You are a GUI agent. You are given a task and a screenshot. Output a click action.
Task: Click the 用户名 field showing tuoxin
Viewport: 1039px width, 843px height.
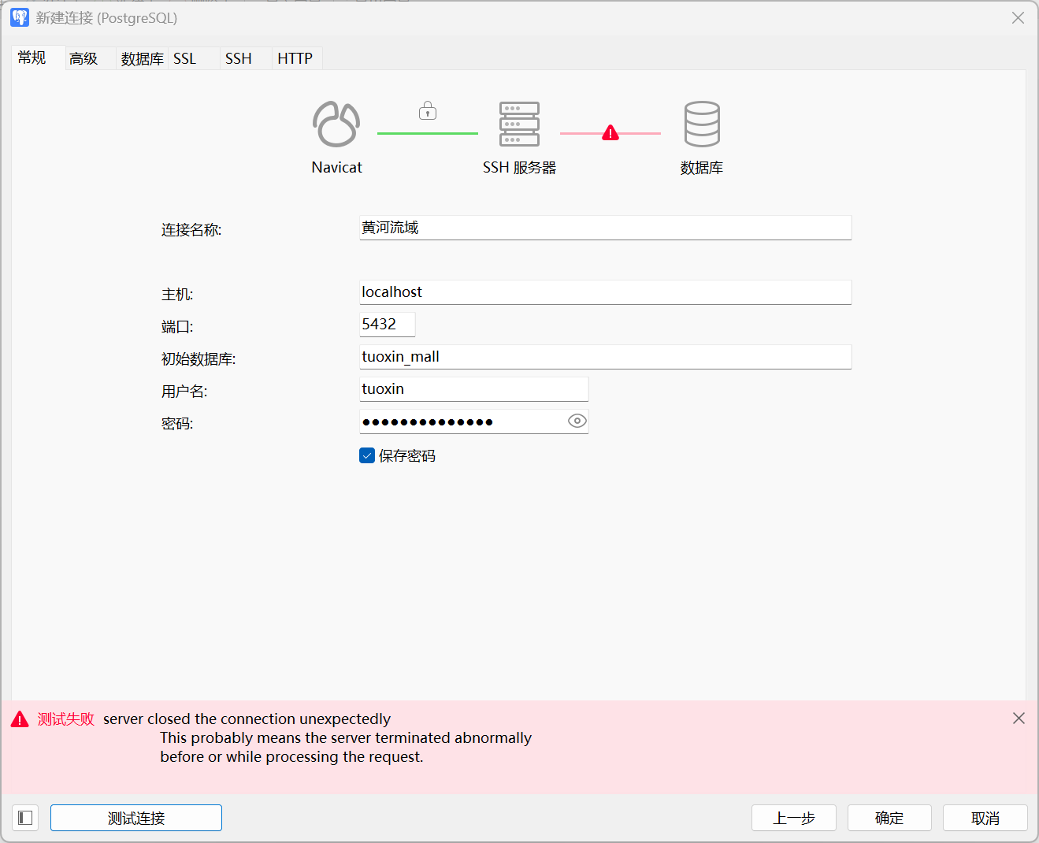474,389
